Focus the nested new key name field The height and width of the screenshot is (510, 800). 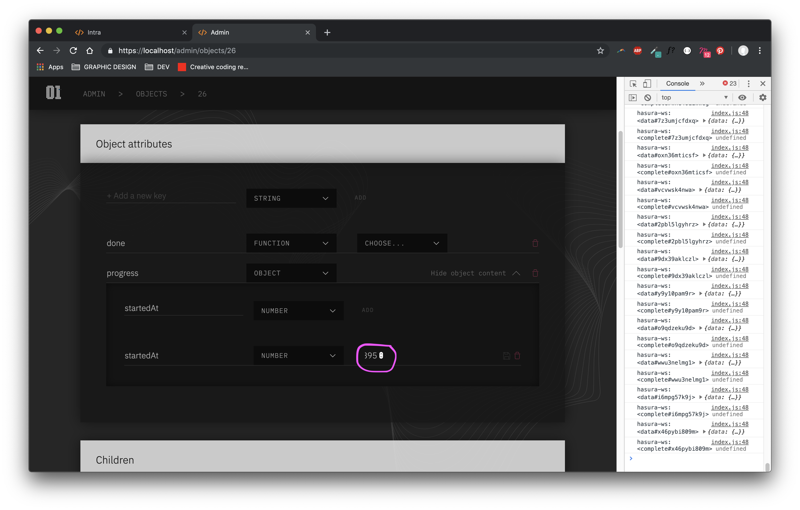click(x=184, y=308)
